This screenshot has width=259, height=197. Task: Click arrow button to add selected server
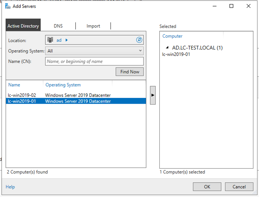(x=152, y=95)
